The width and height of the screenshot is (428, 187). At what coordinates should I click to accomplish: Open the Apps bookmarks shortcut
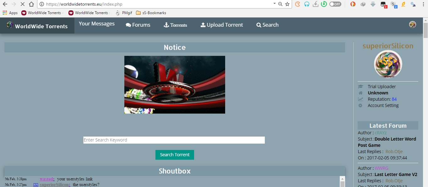point(10,13)
